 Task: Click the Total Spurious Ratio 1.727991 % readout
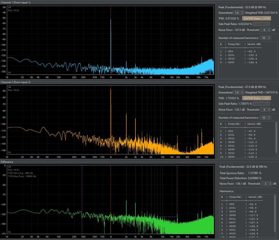241,173
